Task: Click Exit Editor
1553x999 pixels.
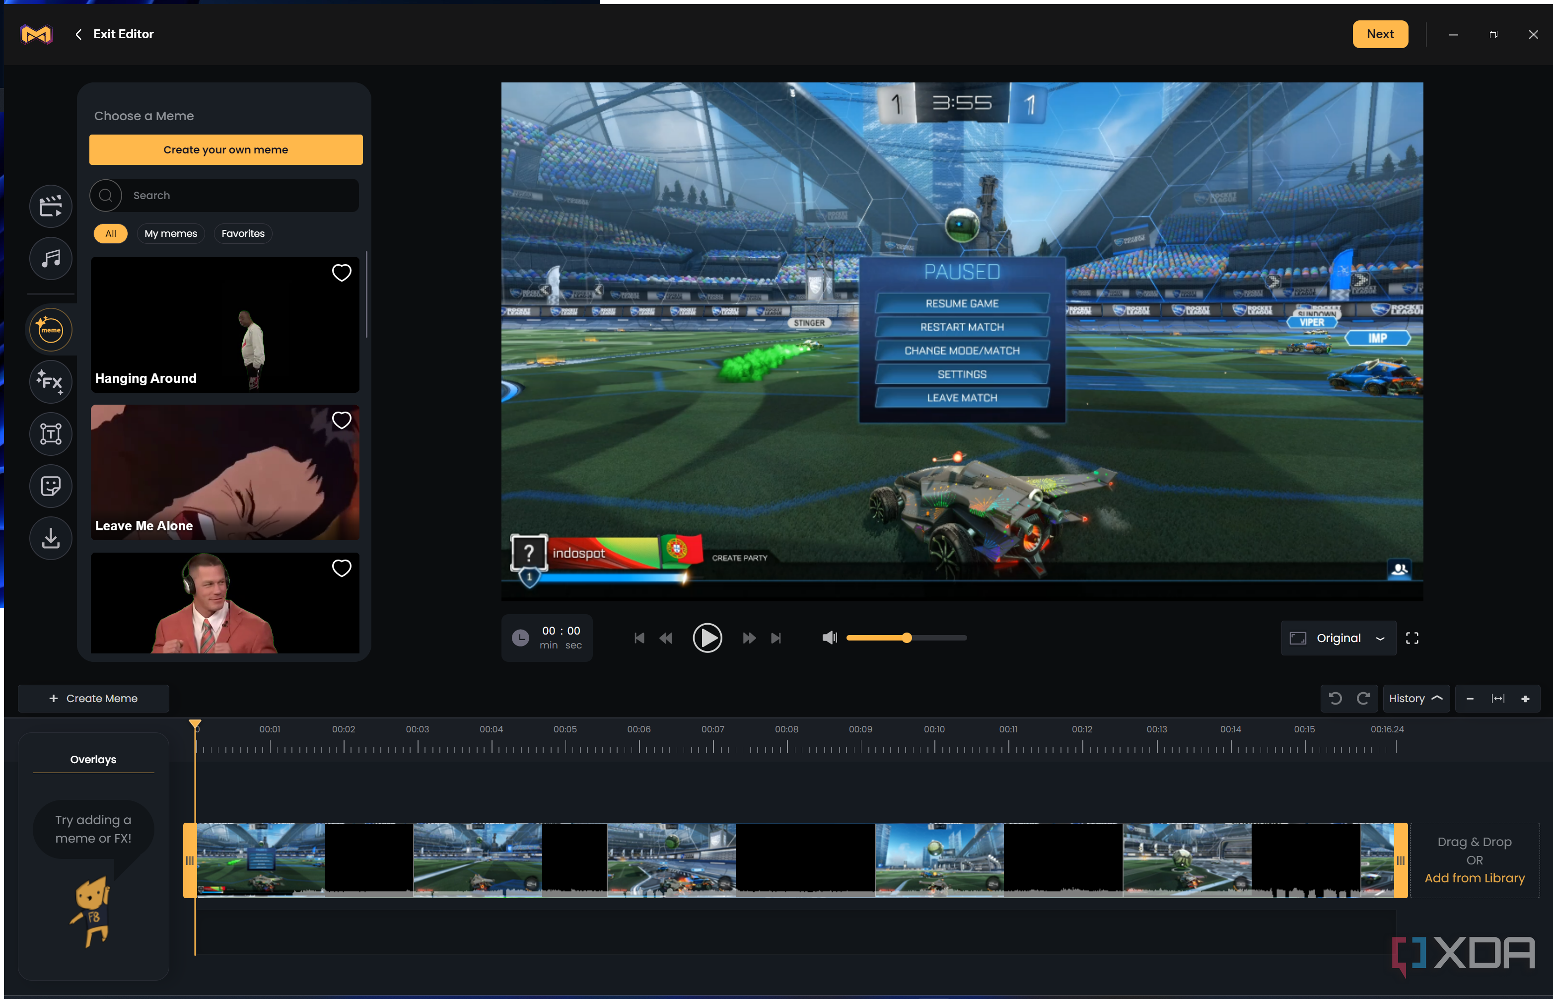Action: [114, 34]
